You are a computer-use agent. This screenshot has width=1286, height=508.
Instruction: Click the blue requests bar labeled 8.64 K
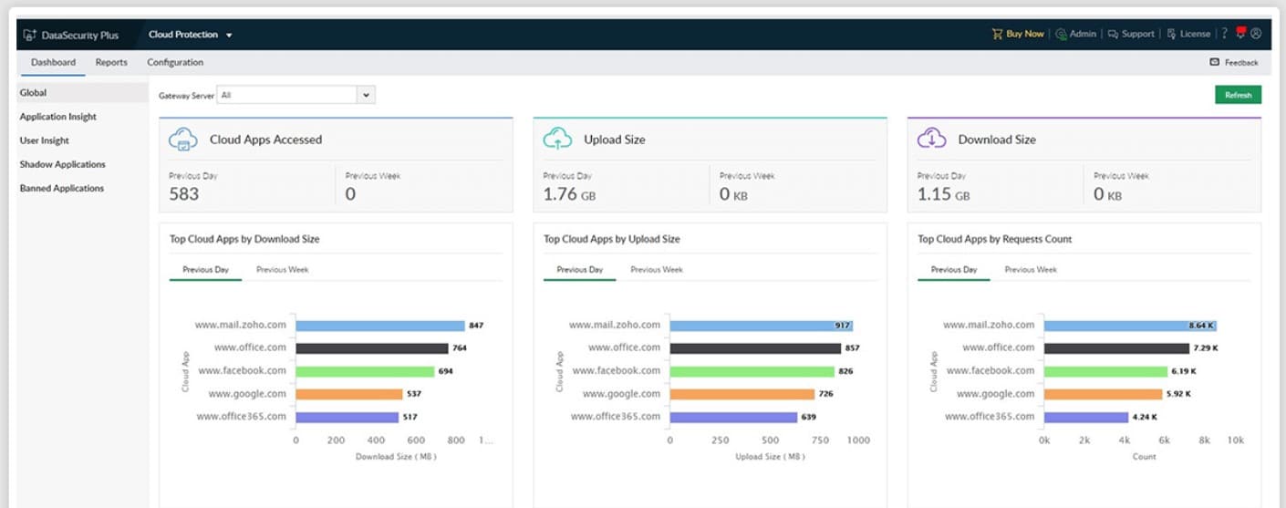point(1130,326)
